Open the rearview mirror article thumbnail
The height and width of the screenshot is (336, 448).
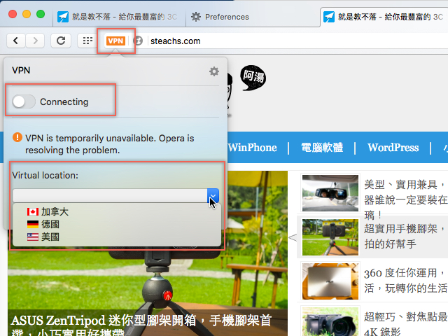[x=330, y=193]
